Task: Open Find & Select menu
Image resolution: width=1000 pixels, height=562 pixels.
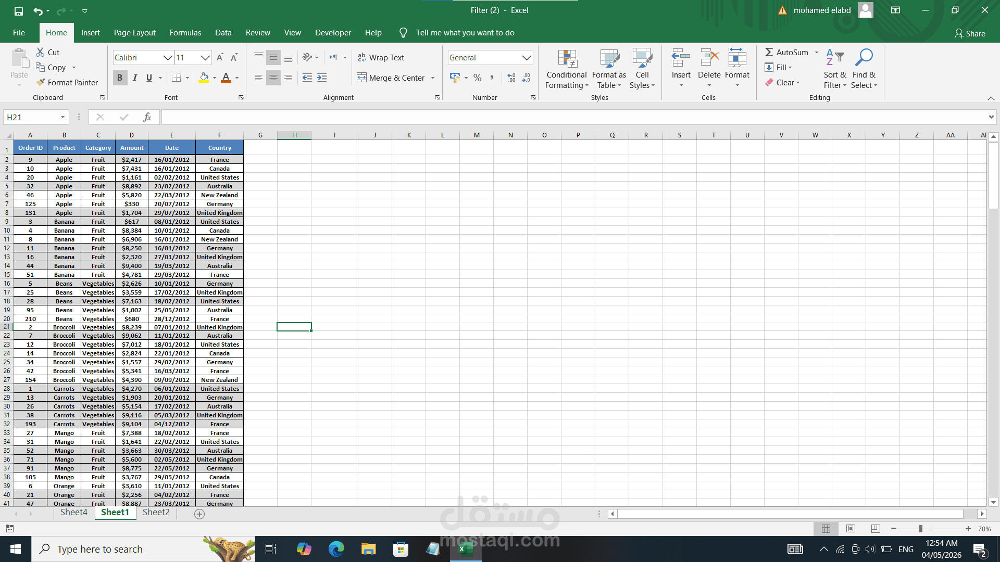Action: [x=864, y=69]
